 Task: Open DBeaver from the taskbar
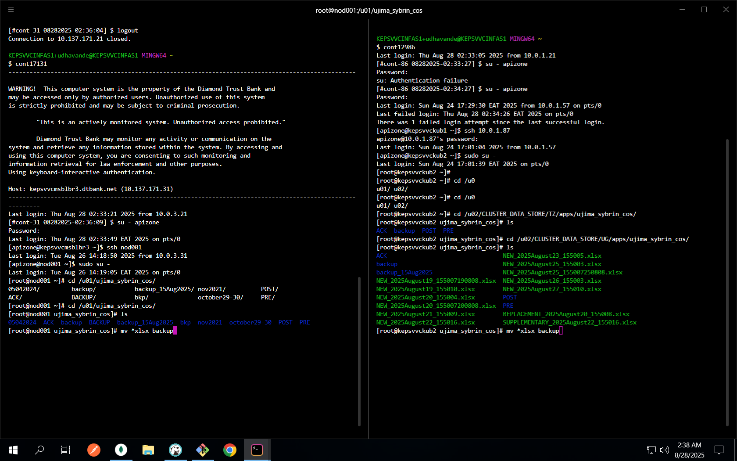pyautogui.click(x=175, y=450)
